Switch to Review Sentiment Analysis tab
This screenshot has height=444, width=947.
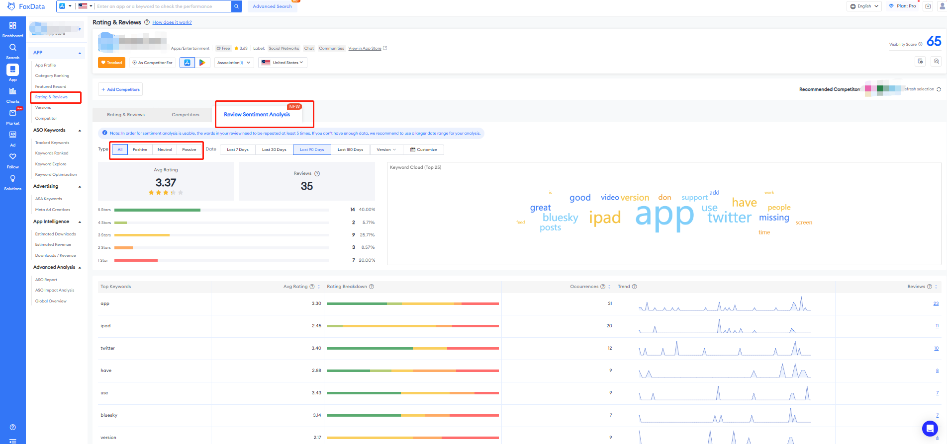257,115
